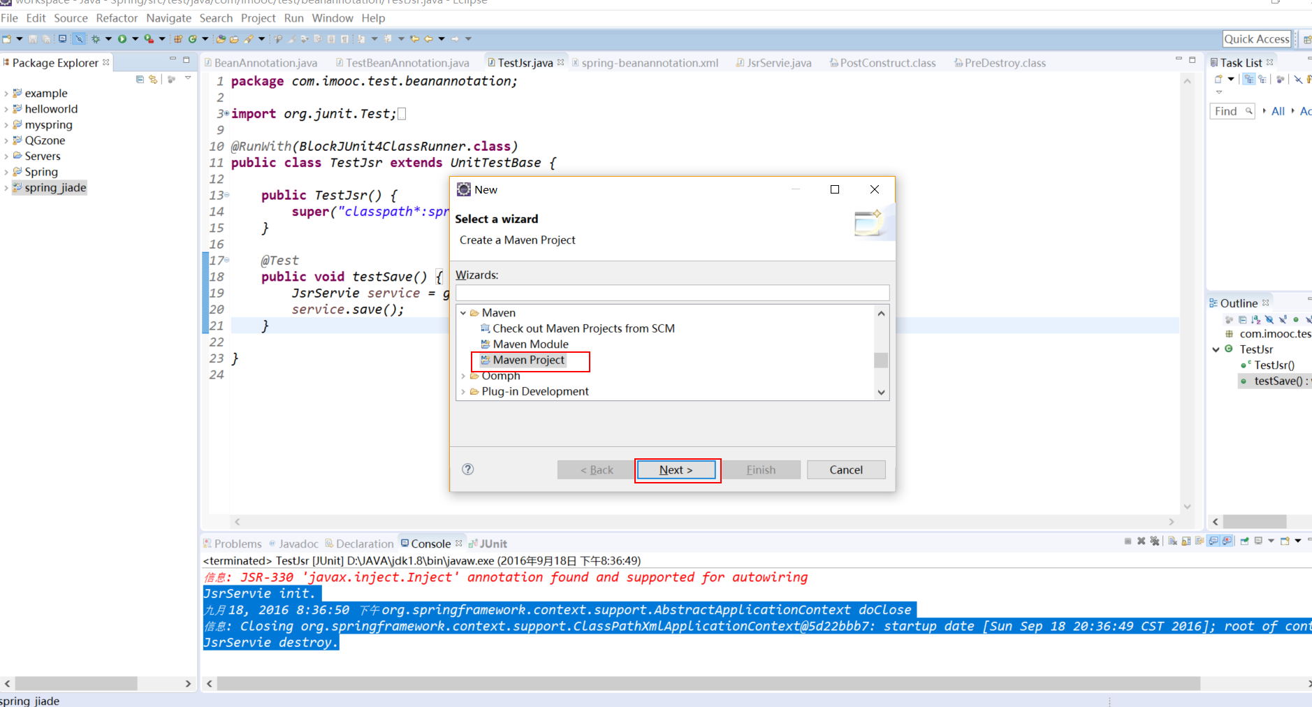The height and width of the screenshot is (707, 1312).
Task: Click the Debug bug icon
Action: click(96, 39)
